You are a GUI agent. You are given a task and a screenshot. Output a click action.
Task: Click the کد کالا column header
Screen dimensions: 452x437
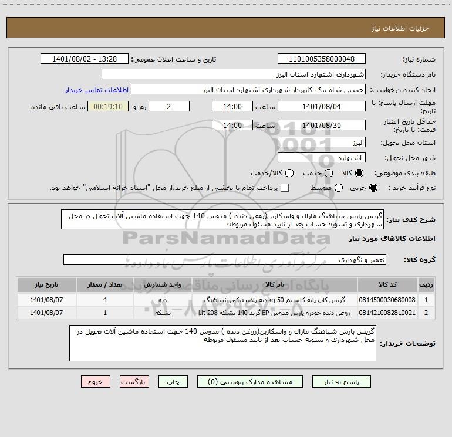(x=387, y=284)
